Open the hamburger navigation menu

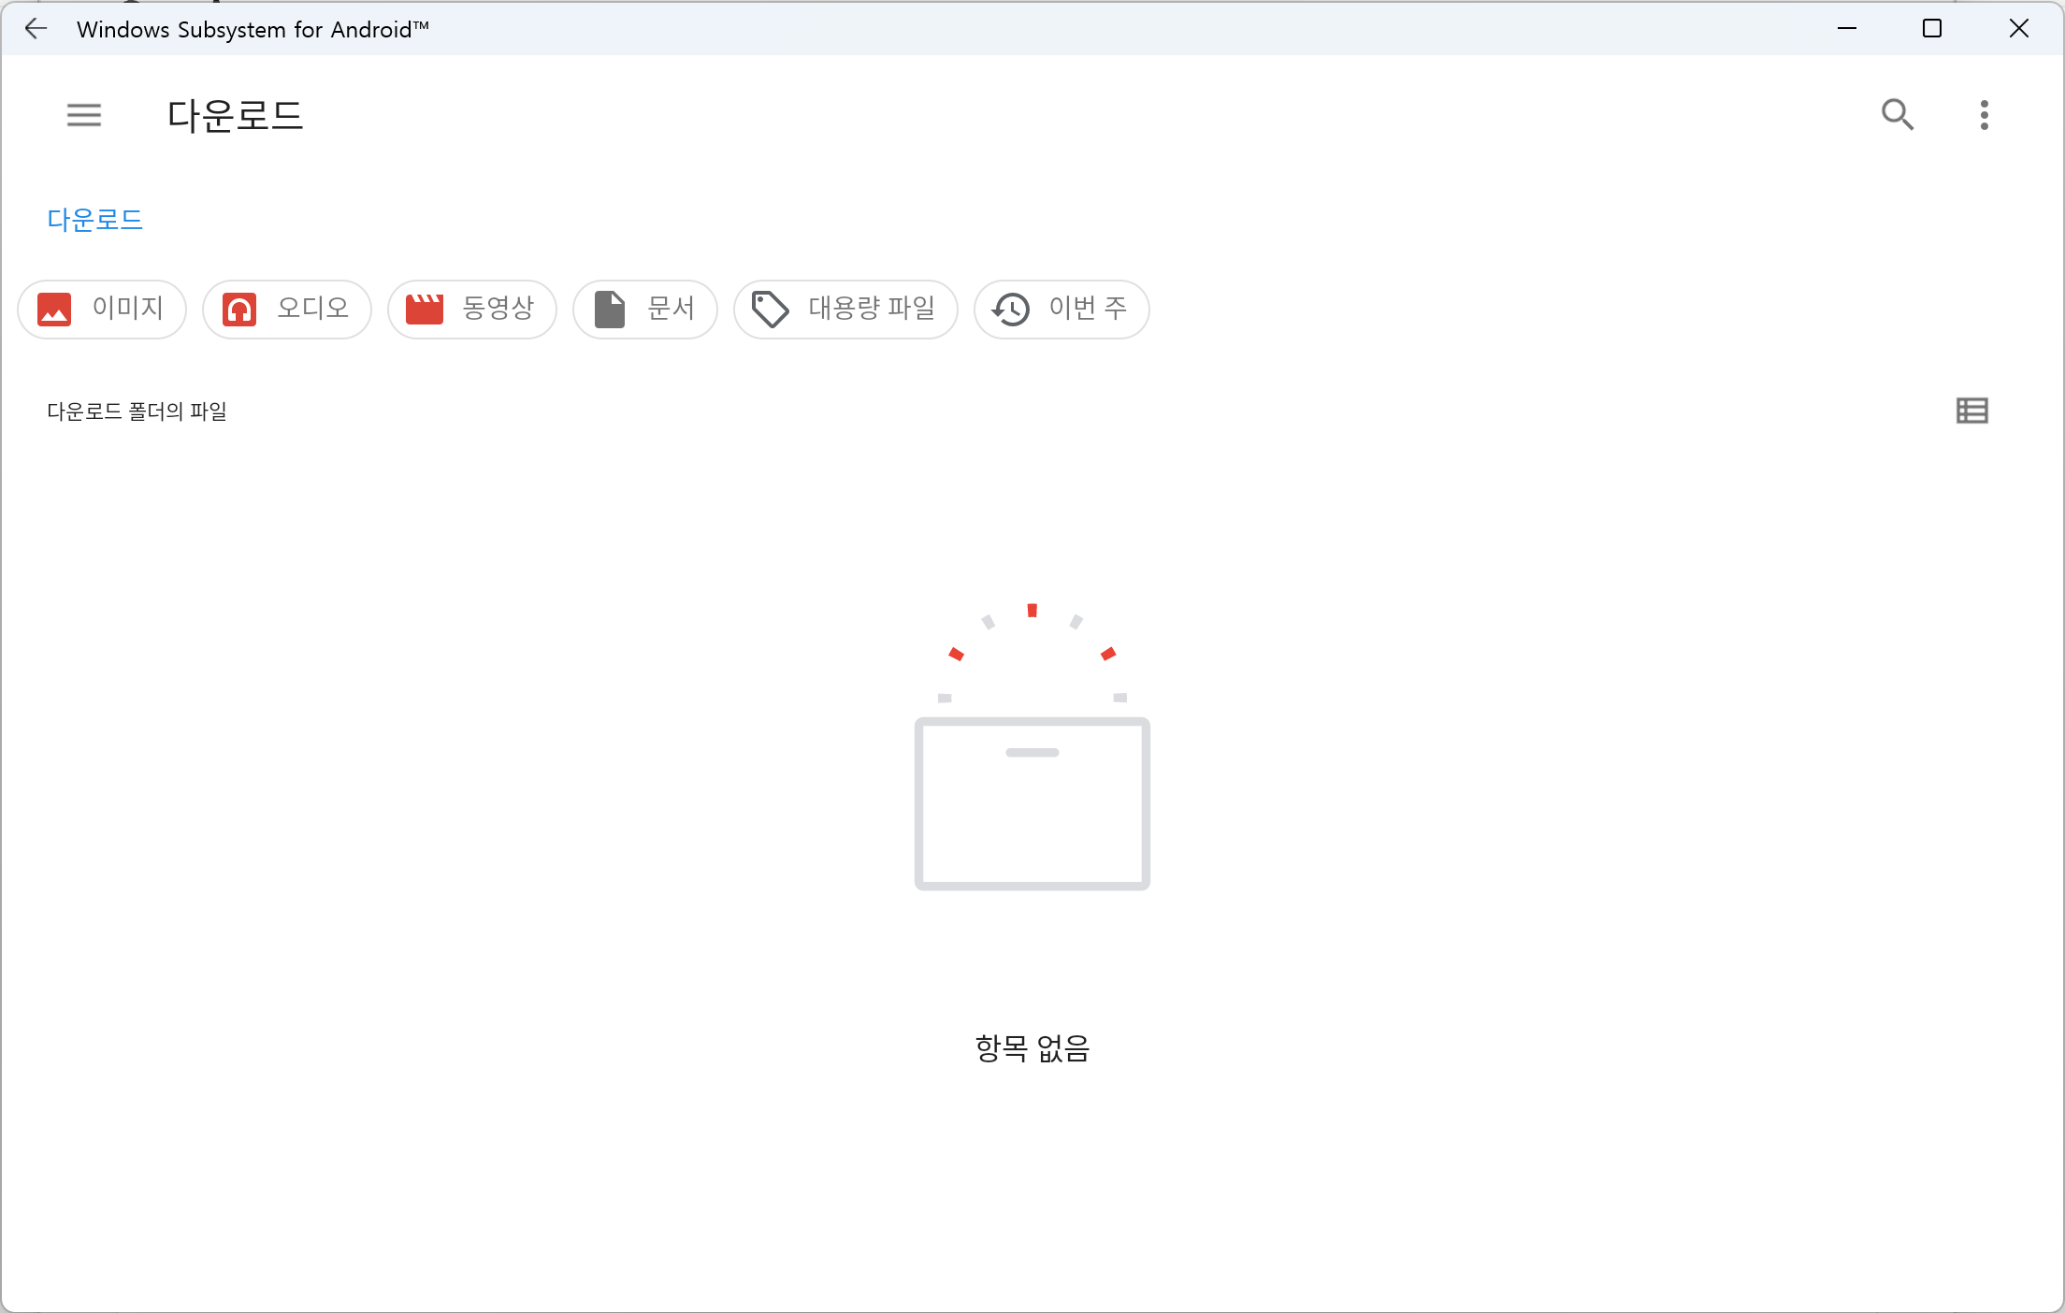[83, 115]
